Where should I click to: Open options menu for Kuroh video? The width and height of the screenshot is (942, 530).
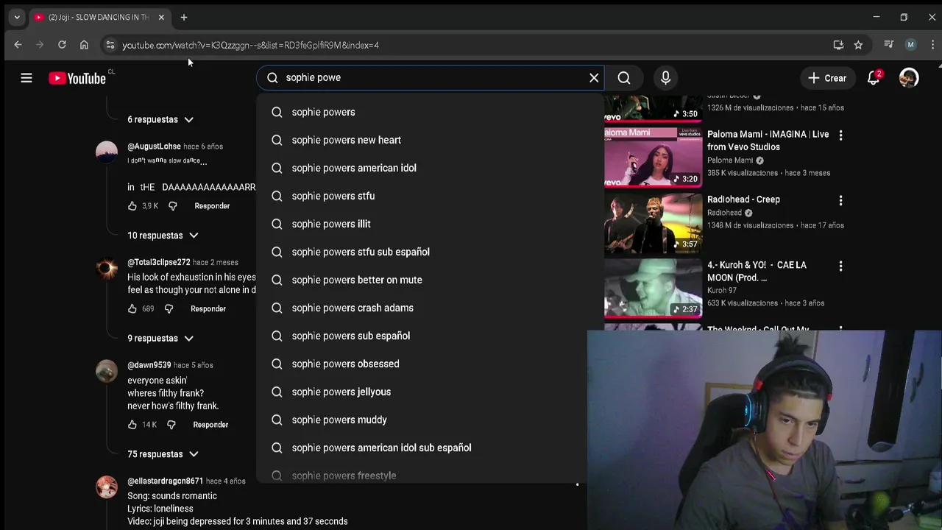coord(840,266)
